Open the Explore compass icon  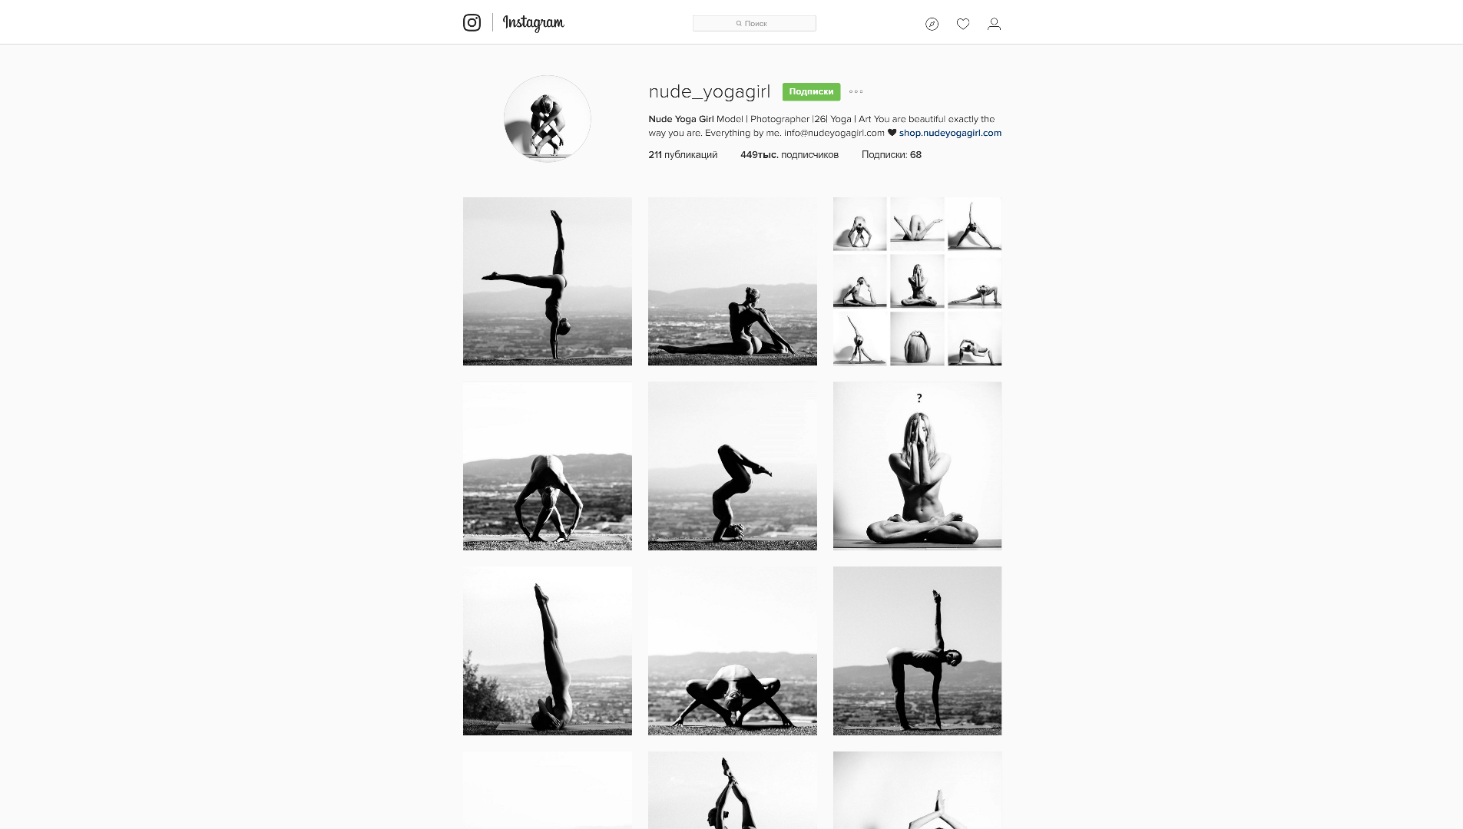click(x=932, y=24)
